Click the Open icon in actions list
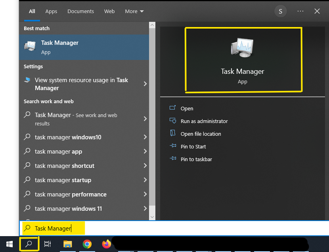The image size is (329, 252). tap(172, 108)
